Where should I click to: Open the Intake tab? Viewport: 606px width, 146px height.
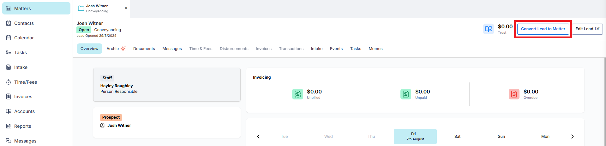click(x=317, y=49)
